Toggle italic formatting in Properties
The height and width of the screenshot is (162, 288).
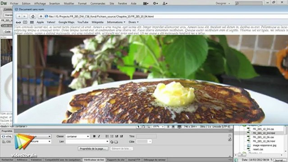coord(99,136)
